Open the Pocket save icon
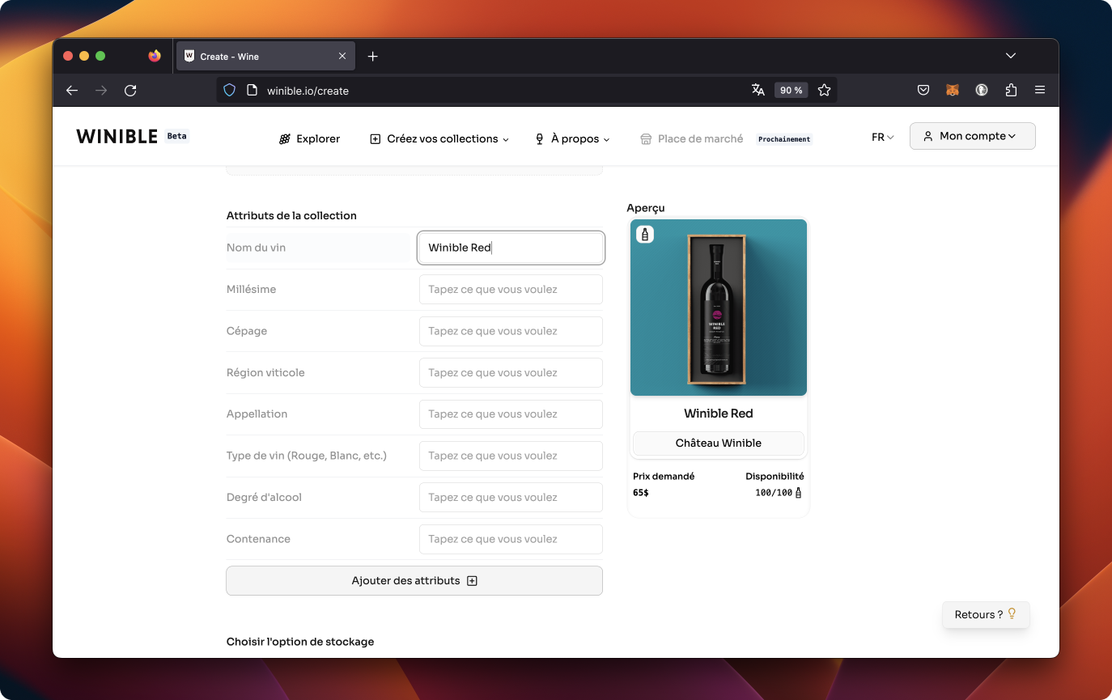This screenshot has height=700, width=1112. coord(923,91)
